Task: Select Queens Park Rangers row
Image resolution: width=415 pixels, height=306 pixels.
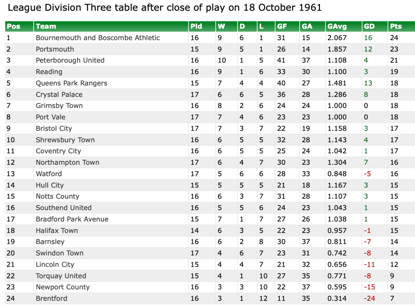Action: tap(72, 83)
